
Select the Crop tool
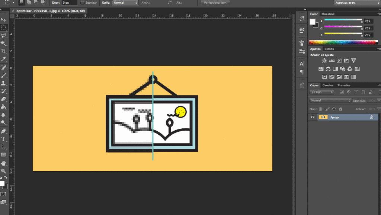tap(3, 51)
